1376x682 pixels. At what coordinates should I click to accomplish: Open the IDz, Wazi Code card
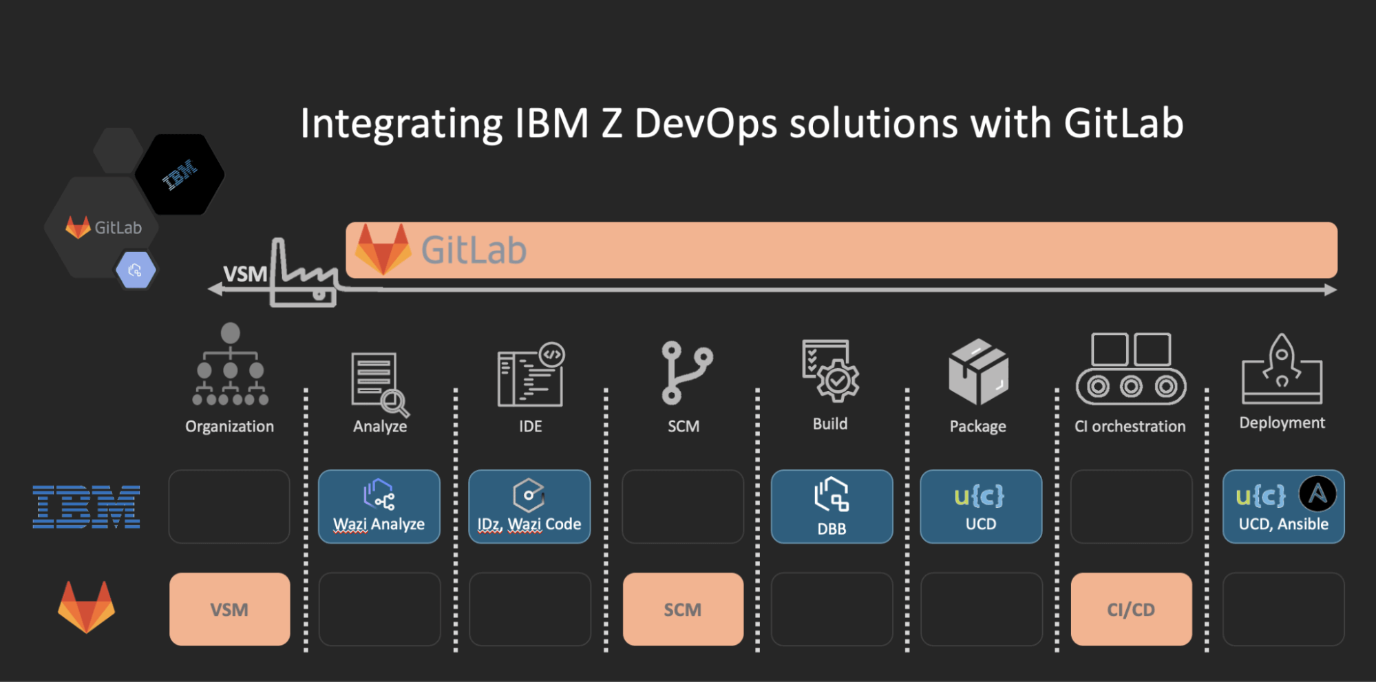(x=529, y=507)
